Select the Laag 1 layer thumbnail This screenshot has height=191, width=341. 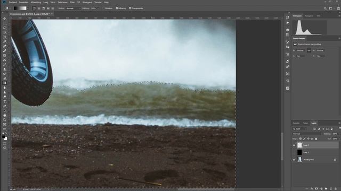[299, 152]
